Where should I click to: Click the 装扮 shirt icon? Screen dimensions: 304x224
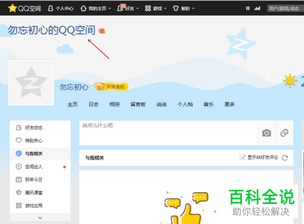176,8
